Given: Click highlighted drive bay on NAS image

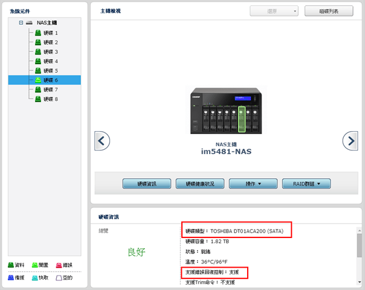Looking at the screenshot, I should coord(243,119).
